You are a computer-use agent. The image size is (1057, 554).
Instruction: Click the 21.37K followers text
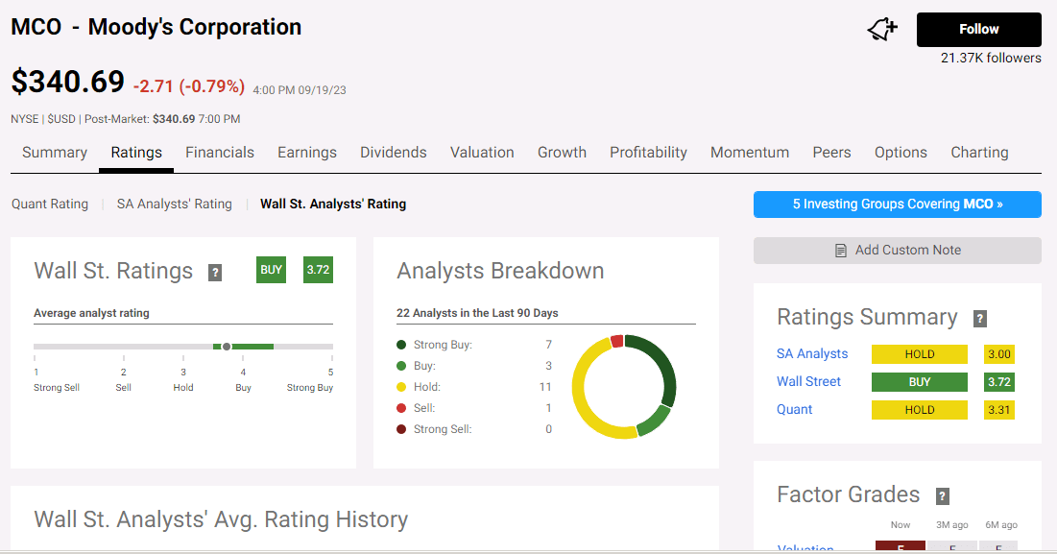coord(991,58)
